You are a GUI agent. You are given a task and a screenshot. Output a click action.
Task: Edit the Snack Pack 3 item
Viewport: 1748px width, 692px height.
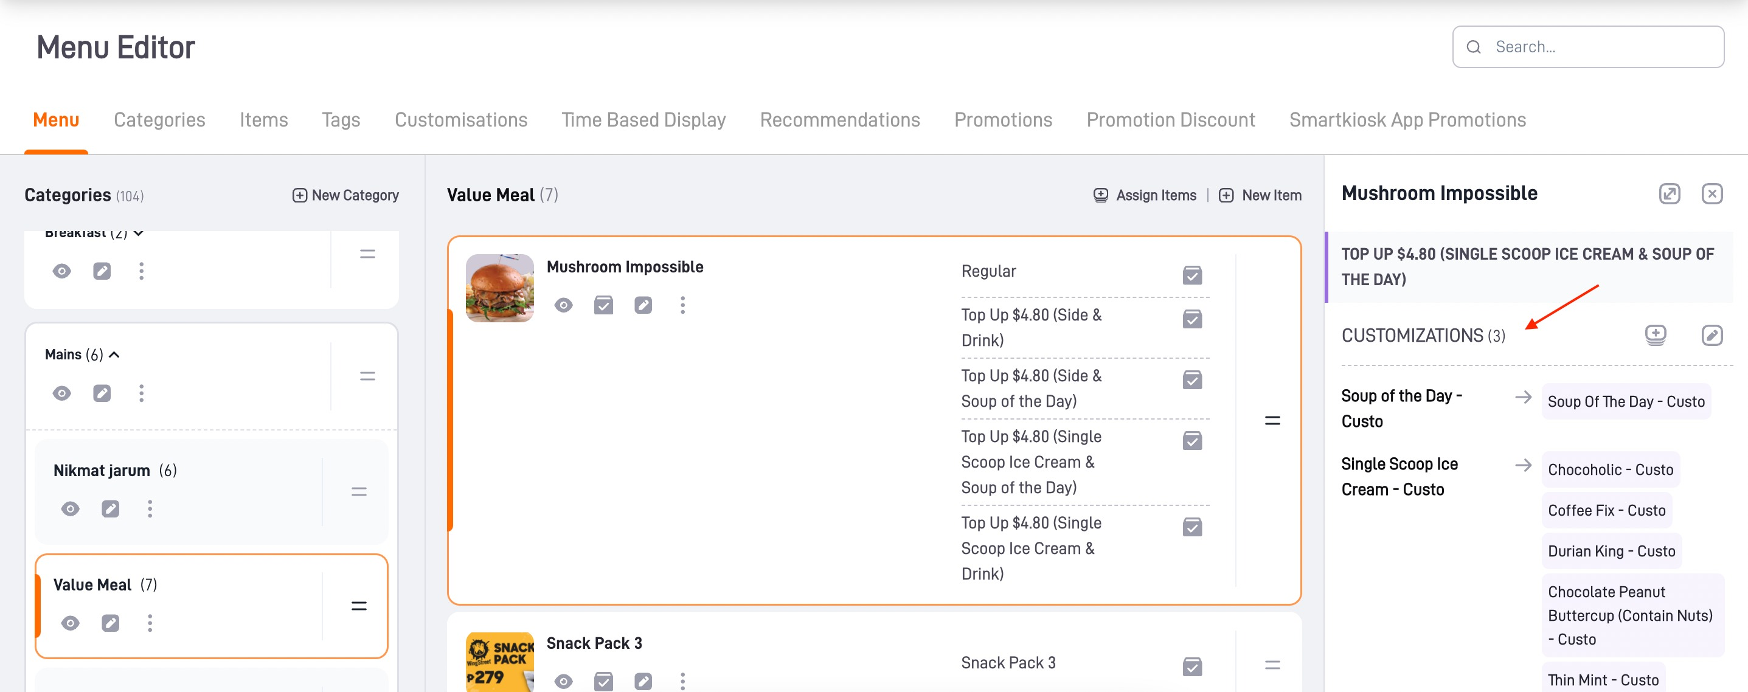click(643, 680)
